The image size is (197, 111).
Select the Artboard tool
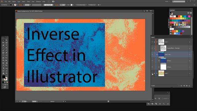3,71
